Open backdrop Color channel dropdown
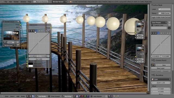 (161, 79)
